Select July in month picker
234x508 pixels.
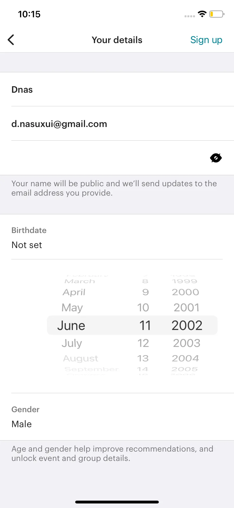[72, 343]
